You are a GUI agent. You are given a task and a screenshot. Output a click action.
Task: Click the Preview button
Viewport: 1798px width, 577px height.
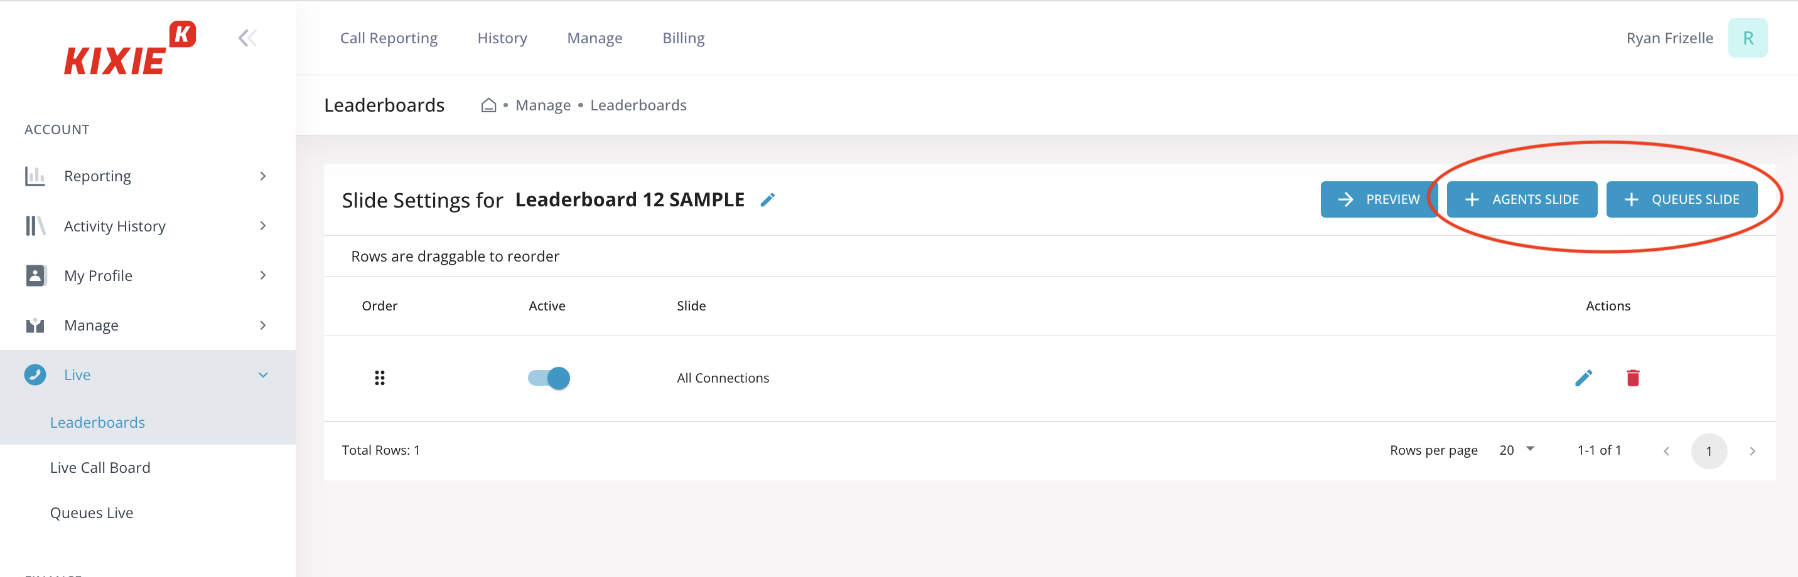click(1379, 199)
